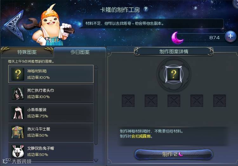Click the first empty material slot

[128, 101]
